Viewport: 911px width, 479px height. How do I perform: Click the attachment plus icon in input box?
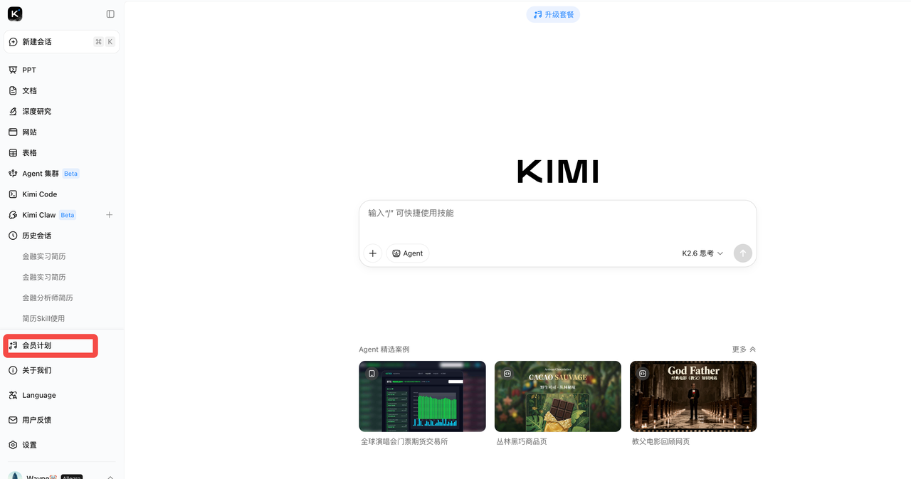pos(372,253)
